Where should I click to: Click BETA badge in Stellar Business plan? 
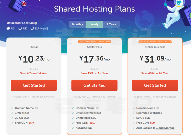click(x=153, y=123)
